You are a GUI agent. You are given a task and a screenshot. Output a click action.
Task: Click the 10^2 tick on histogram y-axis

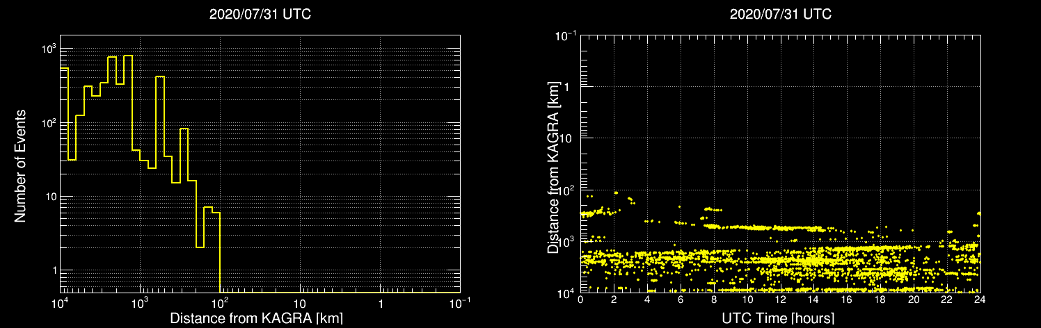(47, 124)
